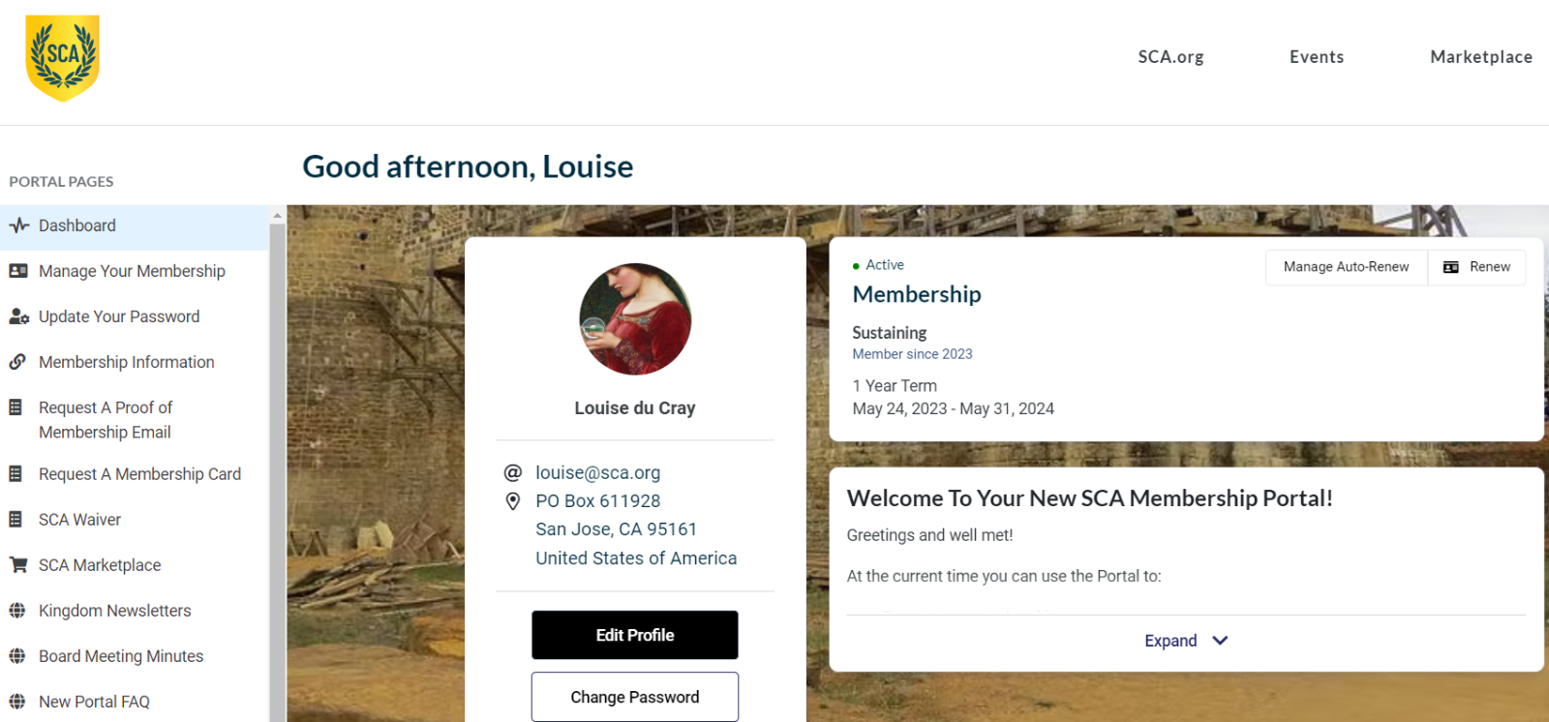Click the SCA Waiver document icon
This screenshot has width=1549, height=722.
pyautogui.click(x=15, y=520)
